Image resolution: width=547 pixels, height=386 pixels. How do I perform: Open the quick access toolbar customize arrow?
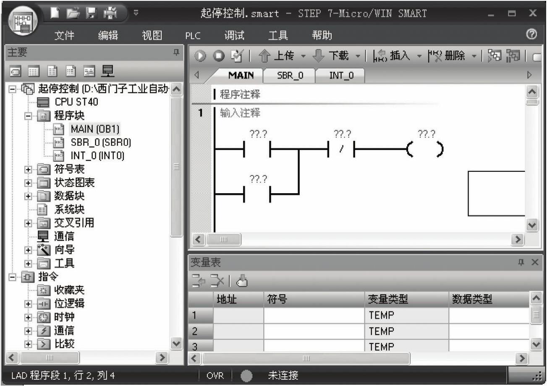tap(136, 13)
